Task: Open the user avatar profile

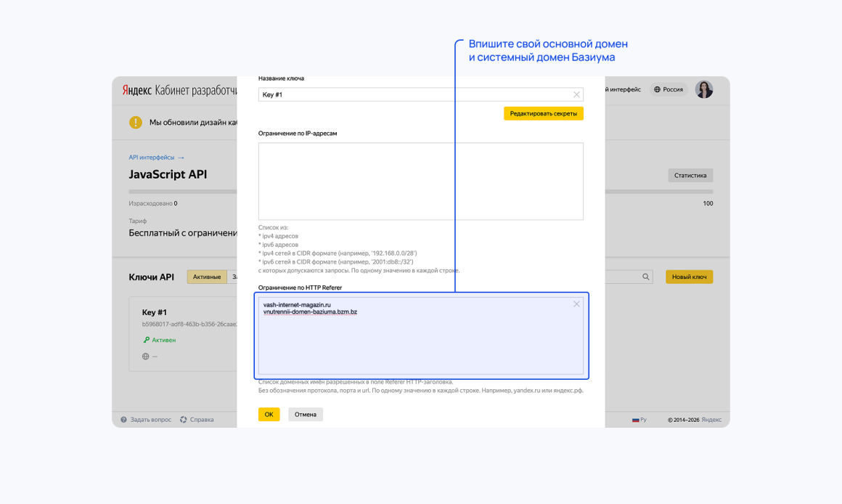Action: [704, 89]
